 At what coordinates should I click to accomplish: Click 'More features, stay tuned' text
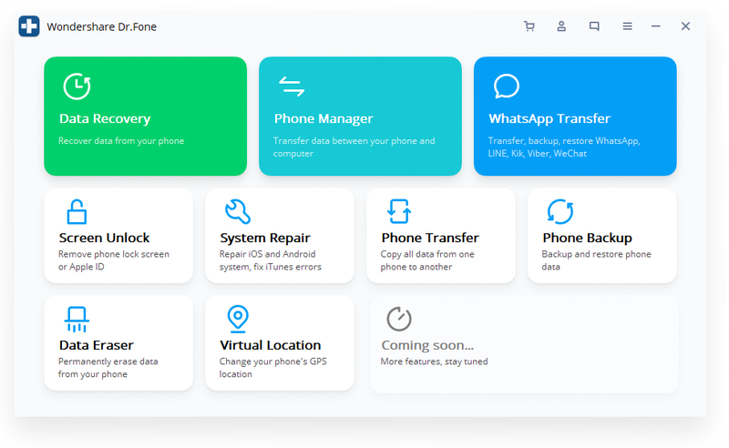[435, 361]
